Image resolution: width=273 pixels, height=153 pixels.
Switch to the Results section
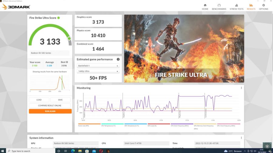pyautogui.click(x=251, y=7)
